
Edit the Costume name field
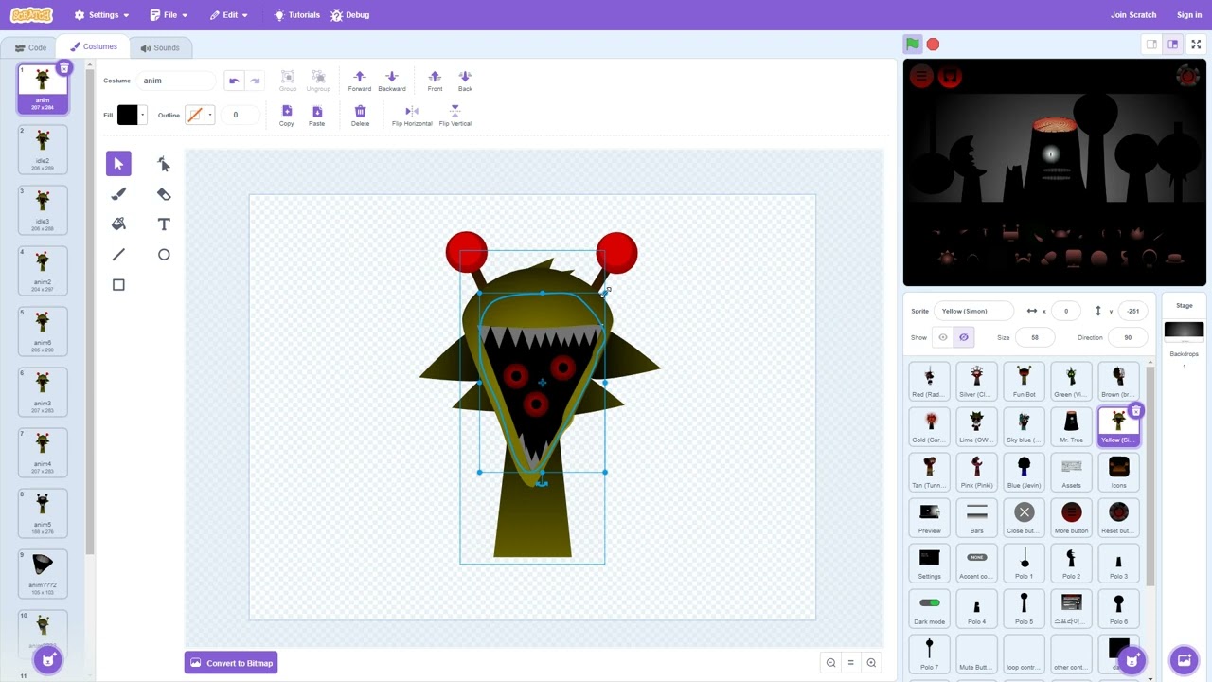pyautogui.click(x=178, y=81)
